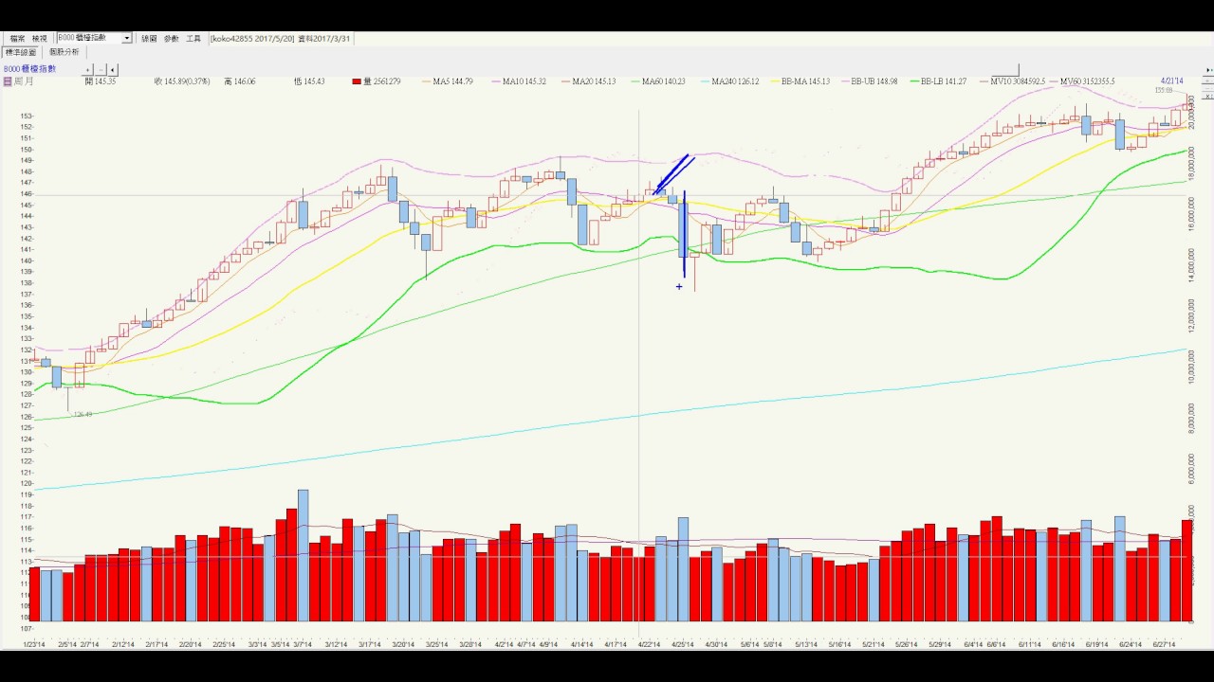The height and width of the screenshot is (682, 1214).
Task: Expand the 8000 櫃檯指數 symbol dropdown
Action: 126,39
